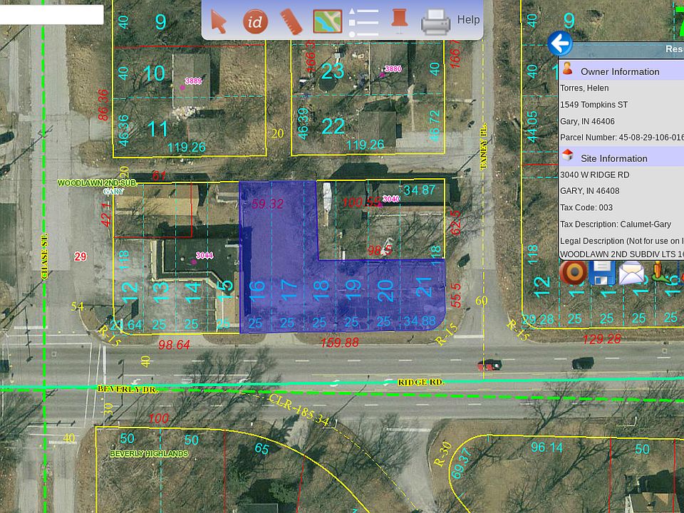
Task: Click the printer icon
Action: pos(435,22)
